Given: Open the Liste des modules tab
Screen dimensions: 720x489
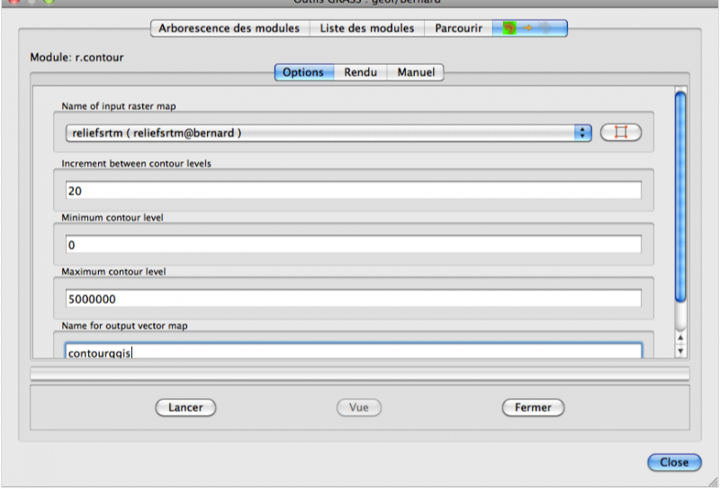Looking at the screenshot, I should pyautogui.click(x=367, y=28).
